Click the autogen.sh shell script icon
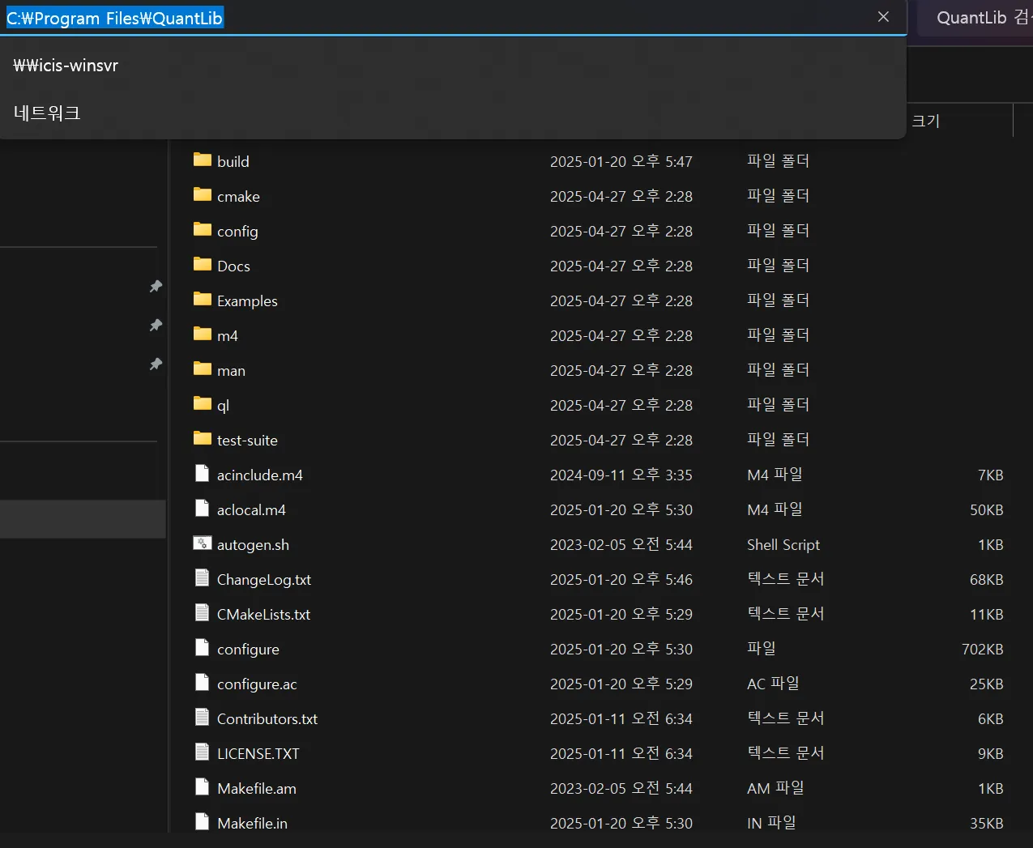 [203, 543]
